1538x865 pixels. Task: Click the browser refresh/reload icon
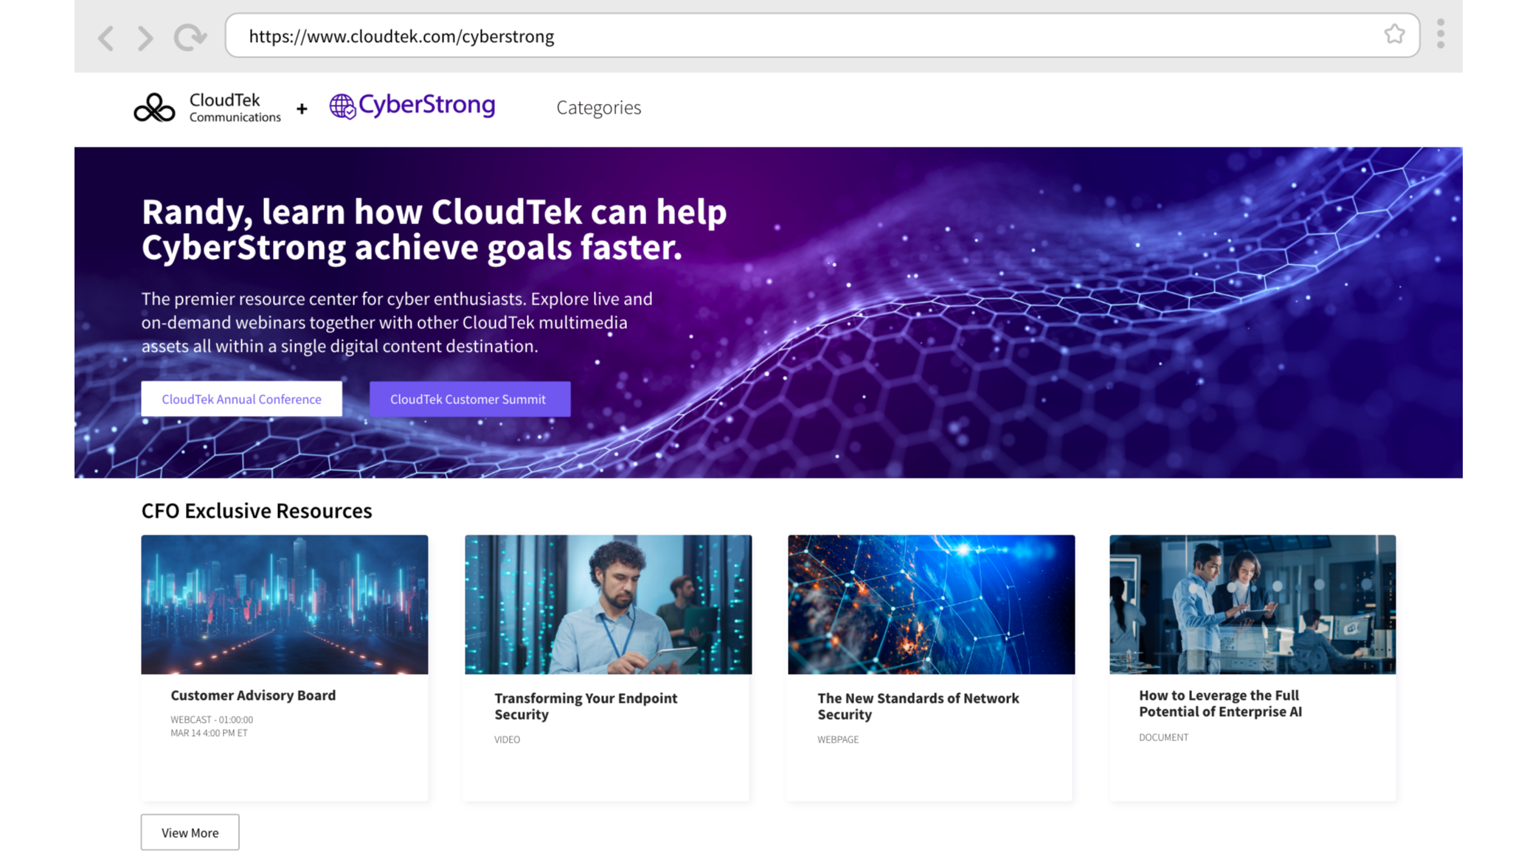(x=190, y=36)
